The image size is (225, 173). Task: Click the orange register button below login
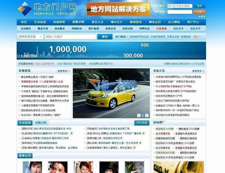[x=199, y=12]
